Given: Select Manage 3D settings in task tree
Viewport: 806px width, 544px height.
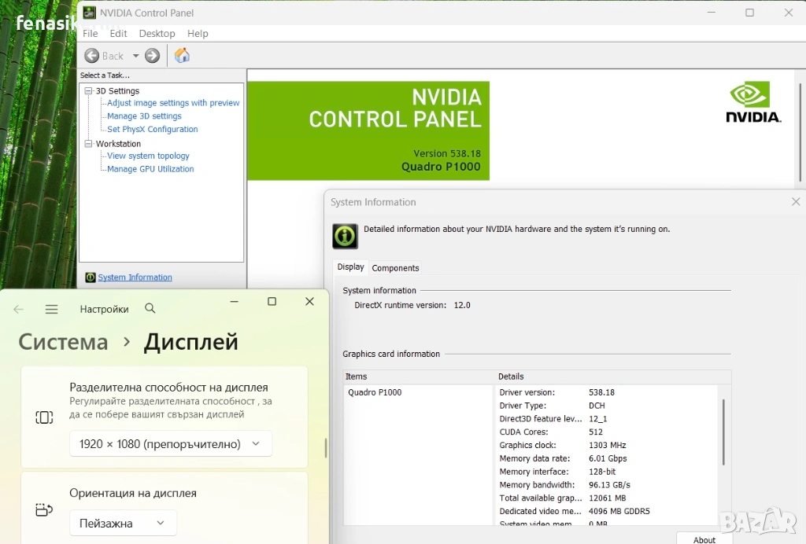Looking at the screenshot, I should coord(144,116).
